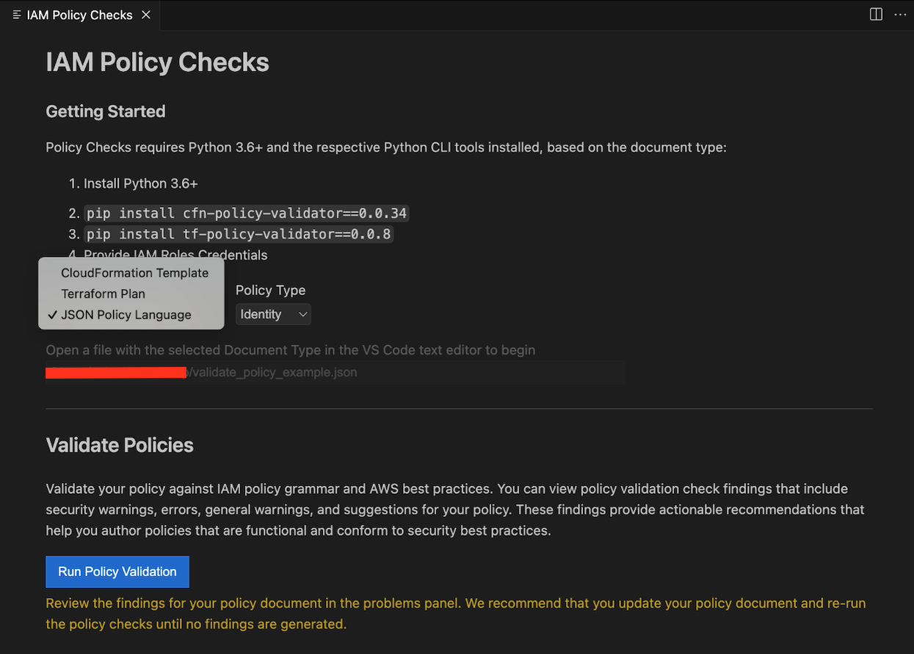Click the yellow findings review message text
The image size is (914, 654).
click(455, 613)
